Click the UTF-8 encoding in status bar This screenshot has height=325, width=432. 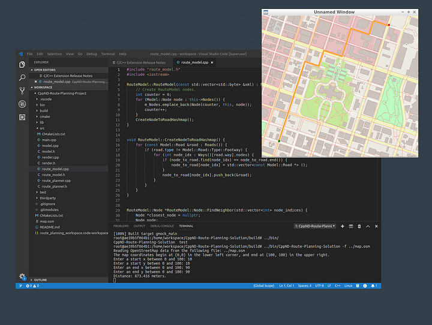pyautogui.click(x=319, y=286)
